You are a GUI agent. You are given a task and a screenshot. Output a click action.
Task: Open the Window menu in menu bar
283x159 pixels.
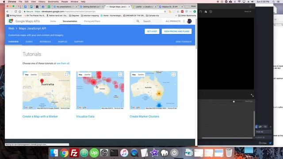(x=74, y=2)
